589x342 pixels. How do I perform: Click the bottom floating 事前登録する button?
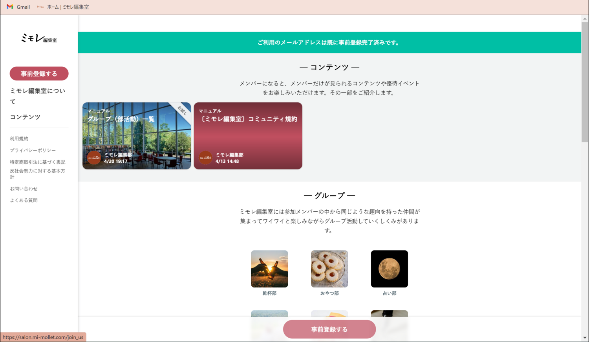pyautogui.click(x=329, y=329)
